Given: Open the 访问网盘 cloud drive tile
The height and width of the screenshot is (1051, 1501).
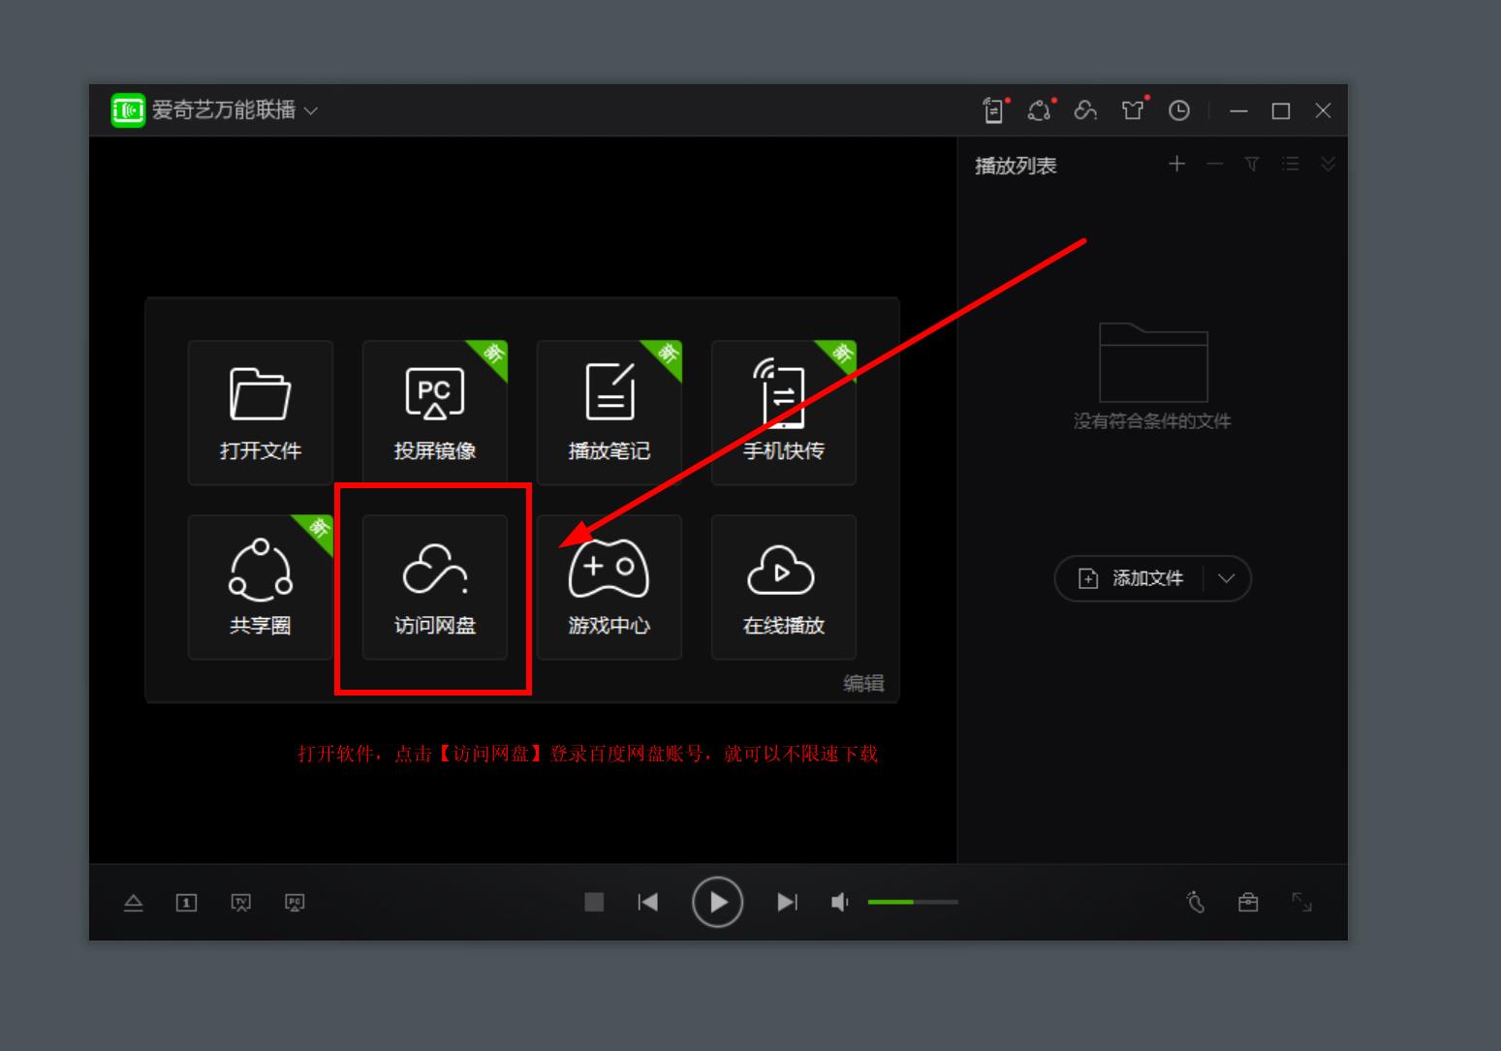Looking at the screenshot, I should (434, 587).
